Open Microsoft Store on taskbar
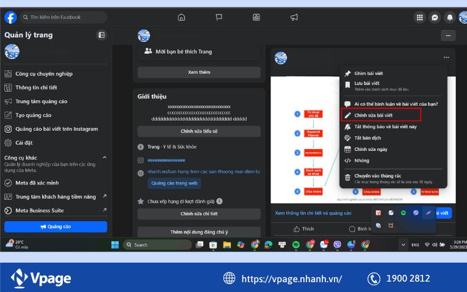 [213, 245]
